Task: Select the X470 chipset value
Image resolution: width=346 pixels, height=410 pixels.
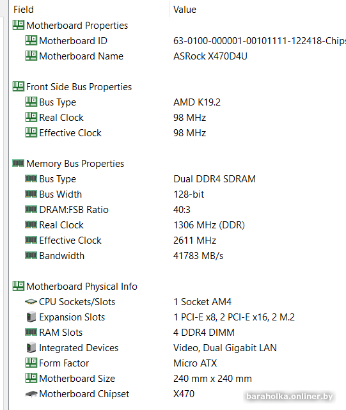Action: click(184, 394)
